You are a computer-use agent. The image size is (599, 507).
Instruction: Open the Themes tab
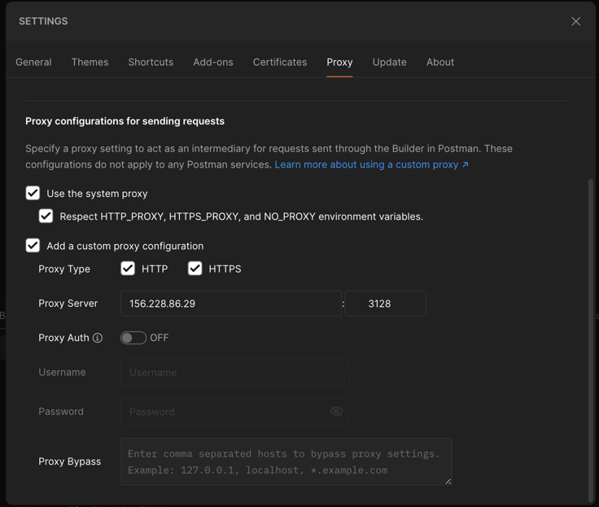(x=90, y=62)
